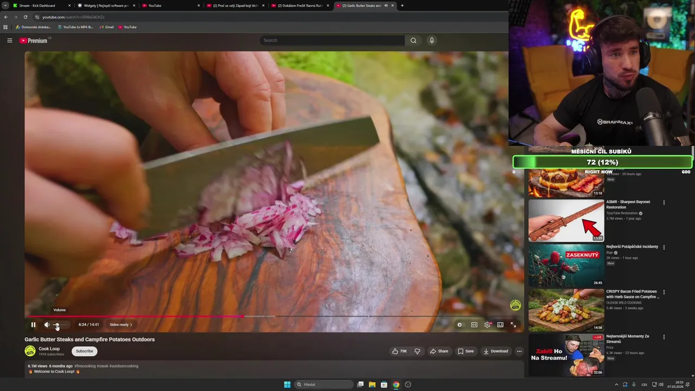
Task: Reload the current page
Action: tap(25, 17)
